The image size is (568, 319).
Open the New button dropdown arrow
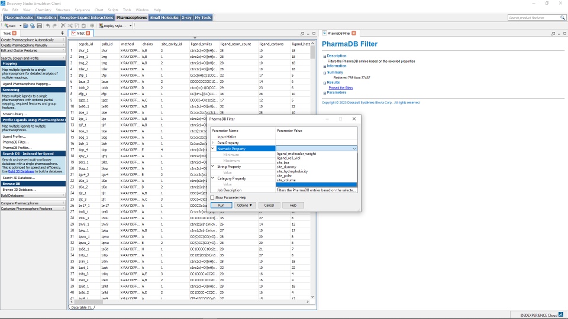pyautogui.click(x=20, y=25)
